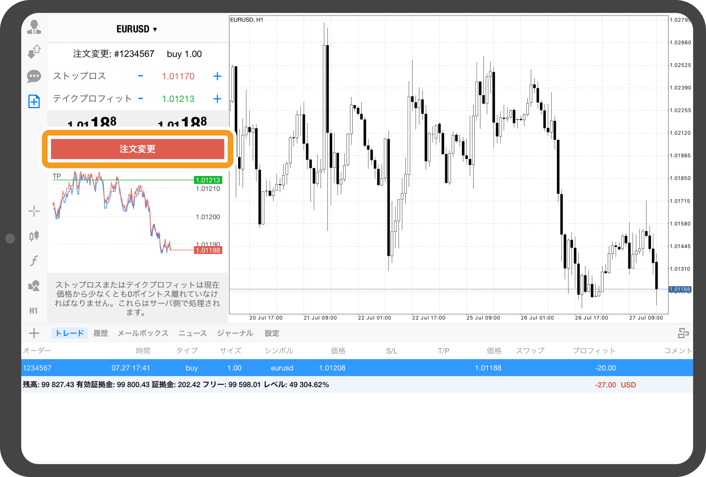This screenshot has height=477, width=706.
Task: Click the plus icon beside トレード tab
Action: [x=34, y=333]
